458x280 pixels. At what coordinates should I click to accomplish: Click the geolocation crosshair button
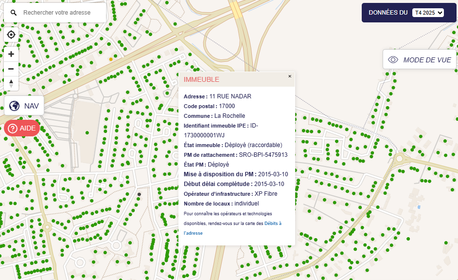11,35
